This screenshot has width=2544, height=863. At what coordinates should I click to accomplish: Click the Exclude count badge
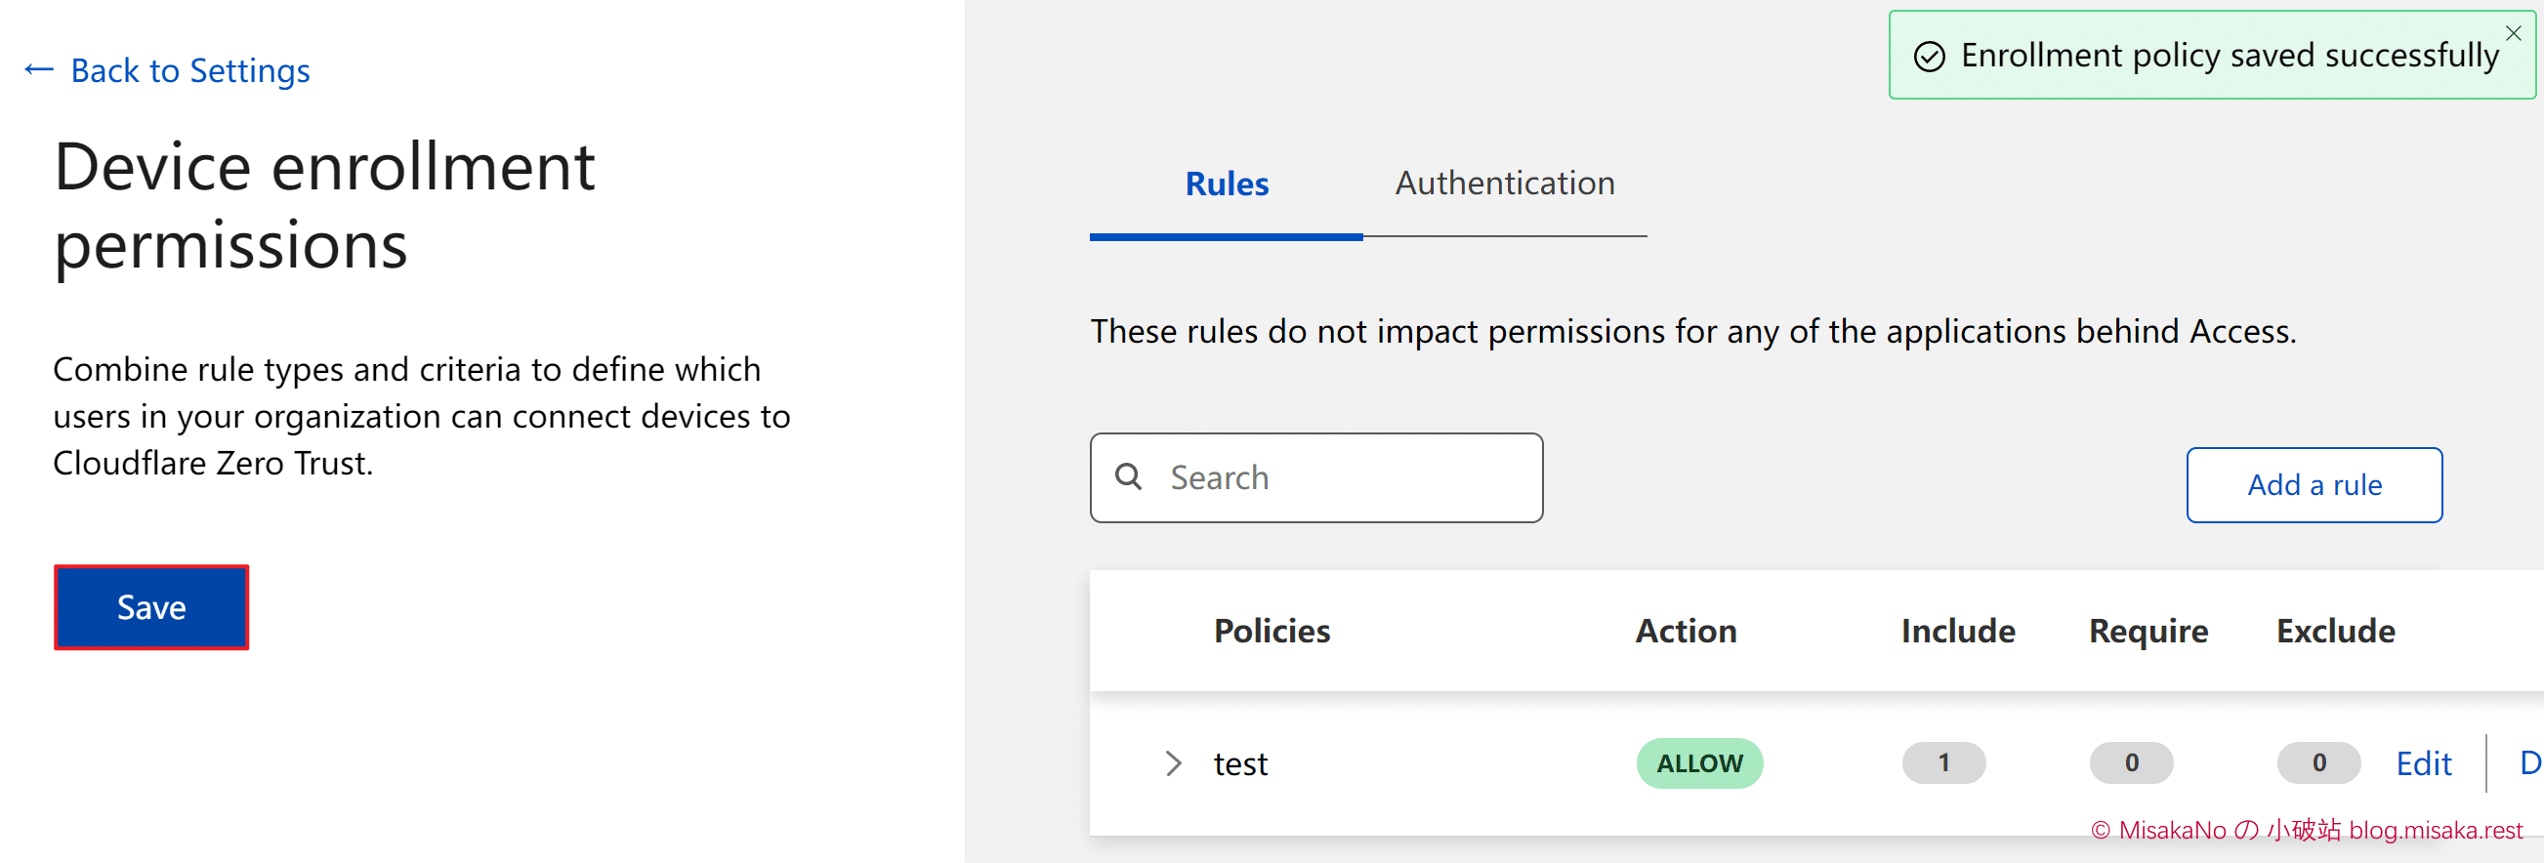pos(2317,763)
